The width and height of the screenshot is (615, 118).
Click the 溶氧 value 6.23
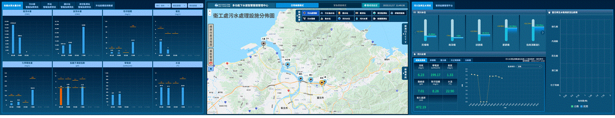(x=421, y=75)
